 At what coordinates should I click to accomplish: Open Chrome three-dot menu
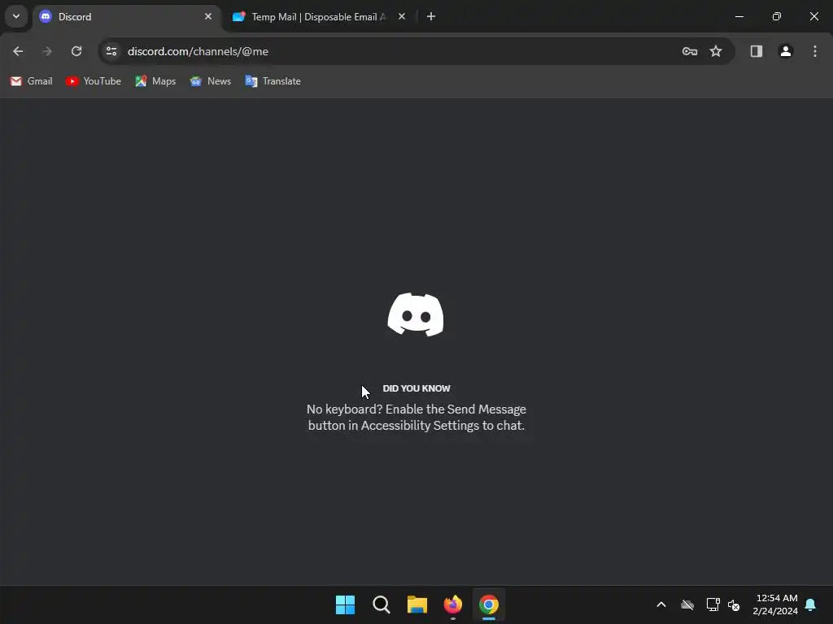pos(815,51)
